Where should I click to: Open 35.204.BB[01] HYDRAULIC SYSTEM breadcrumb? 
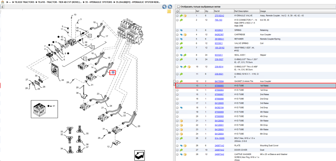[138, 2]
